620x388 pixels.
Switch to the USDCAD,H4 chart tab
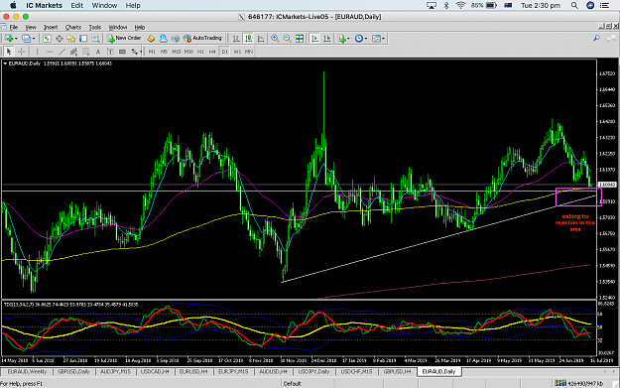[155, 372]
